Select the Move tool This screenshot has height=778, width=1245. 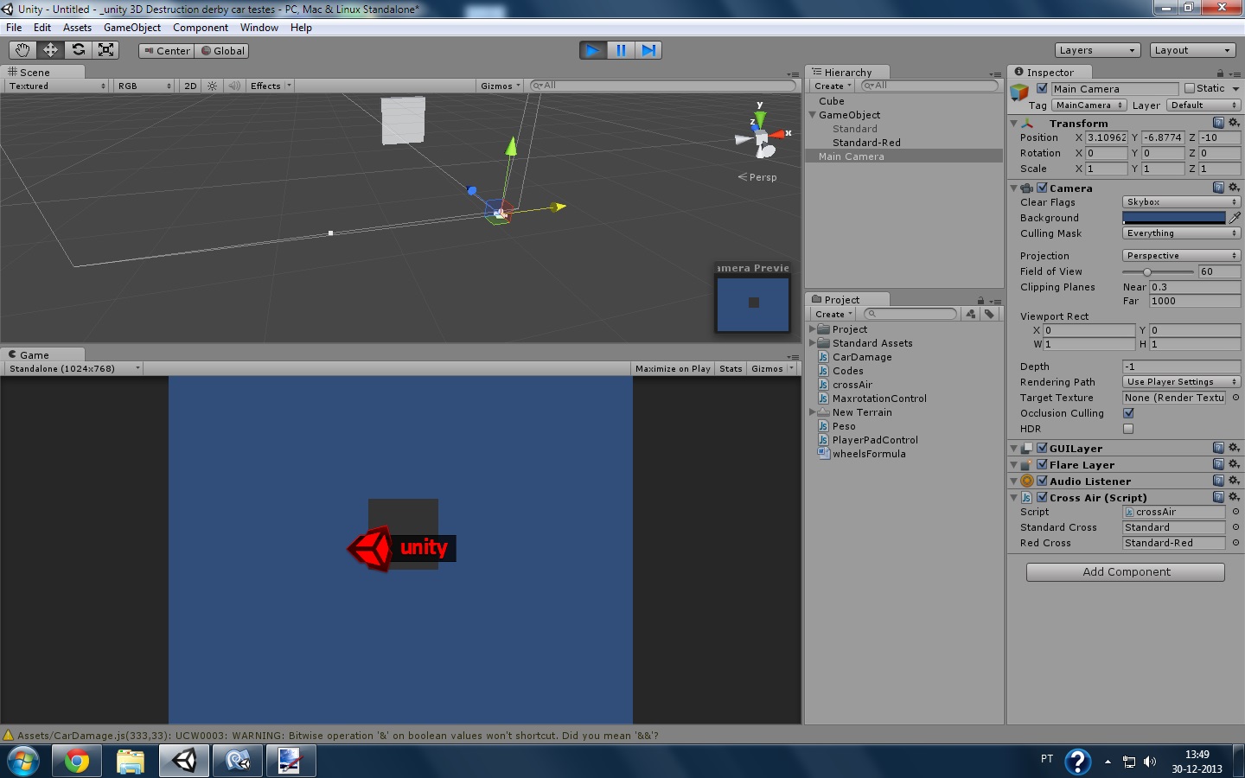coord(50,49)
